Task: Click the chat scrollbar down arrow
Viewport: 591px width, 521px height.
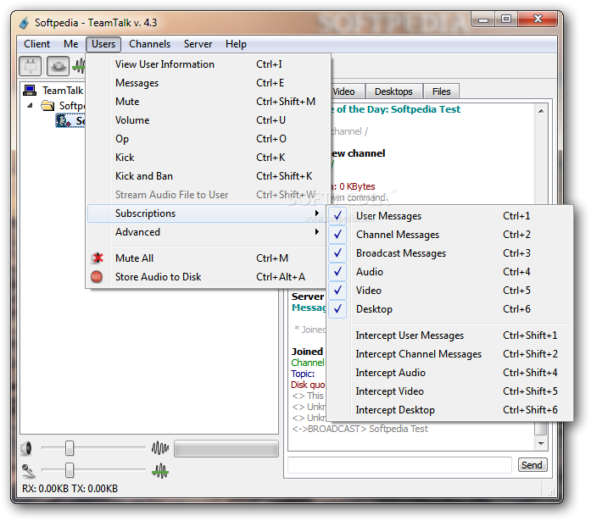Action: click(541, 443)
